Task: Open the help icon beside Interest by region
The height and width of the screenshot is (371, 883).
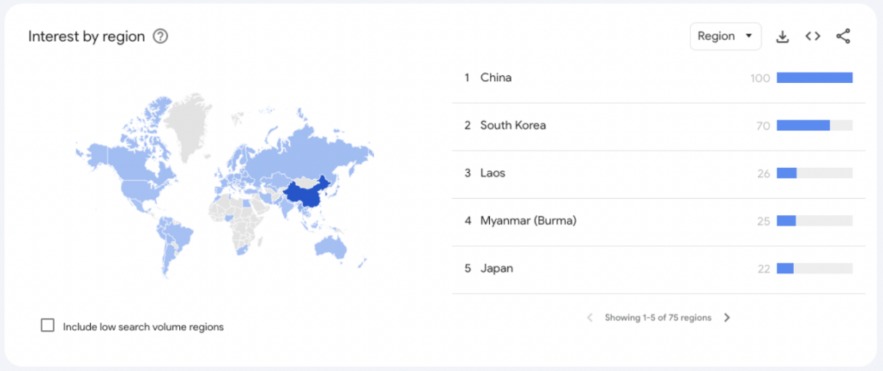Action: [x=160, y=37]
